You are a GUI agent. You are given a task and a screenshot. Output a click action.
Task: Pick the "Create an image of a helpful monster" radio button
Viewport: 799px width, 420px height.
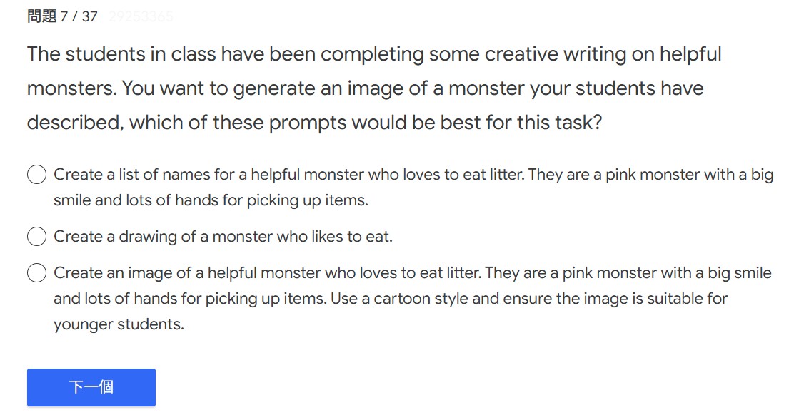pos(37,273)
